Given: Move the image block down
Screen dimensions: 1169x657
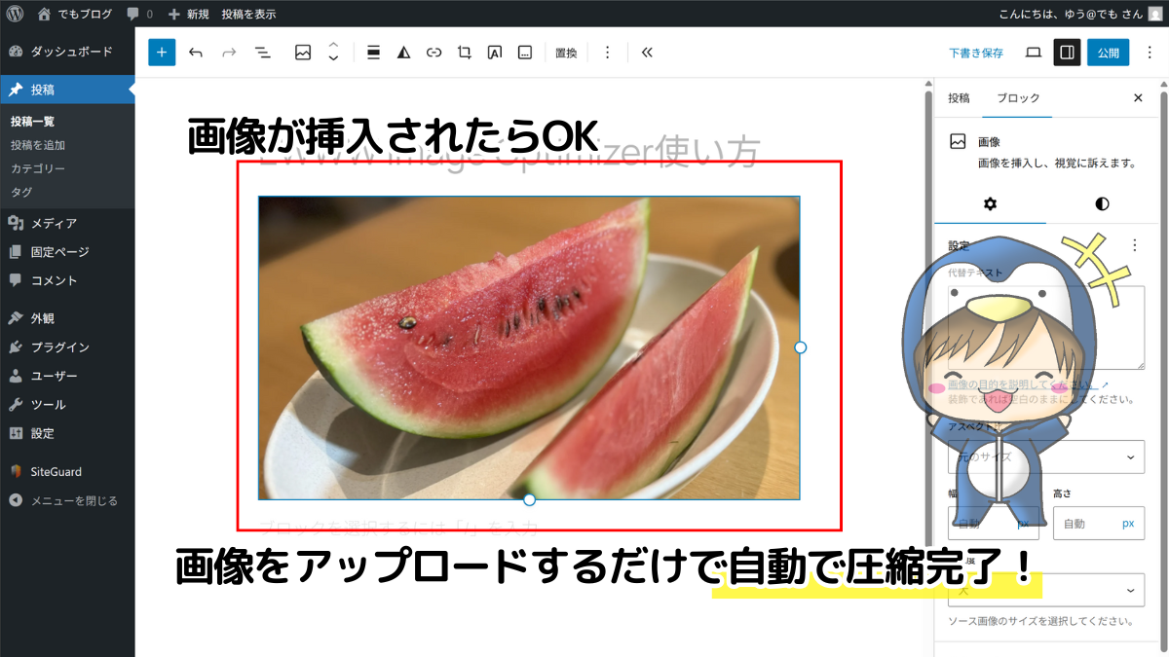Looking at the screenshot, I should 333,59.
